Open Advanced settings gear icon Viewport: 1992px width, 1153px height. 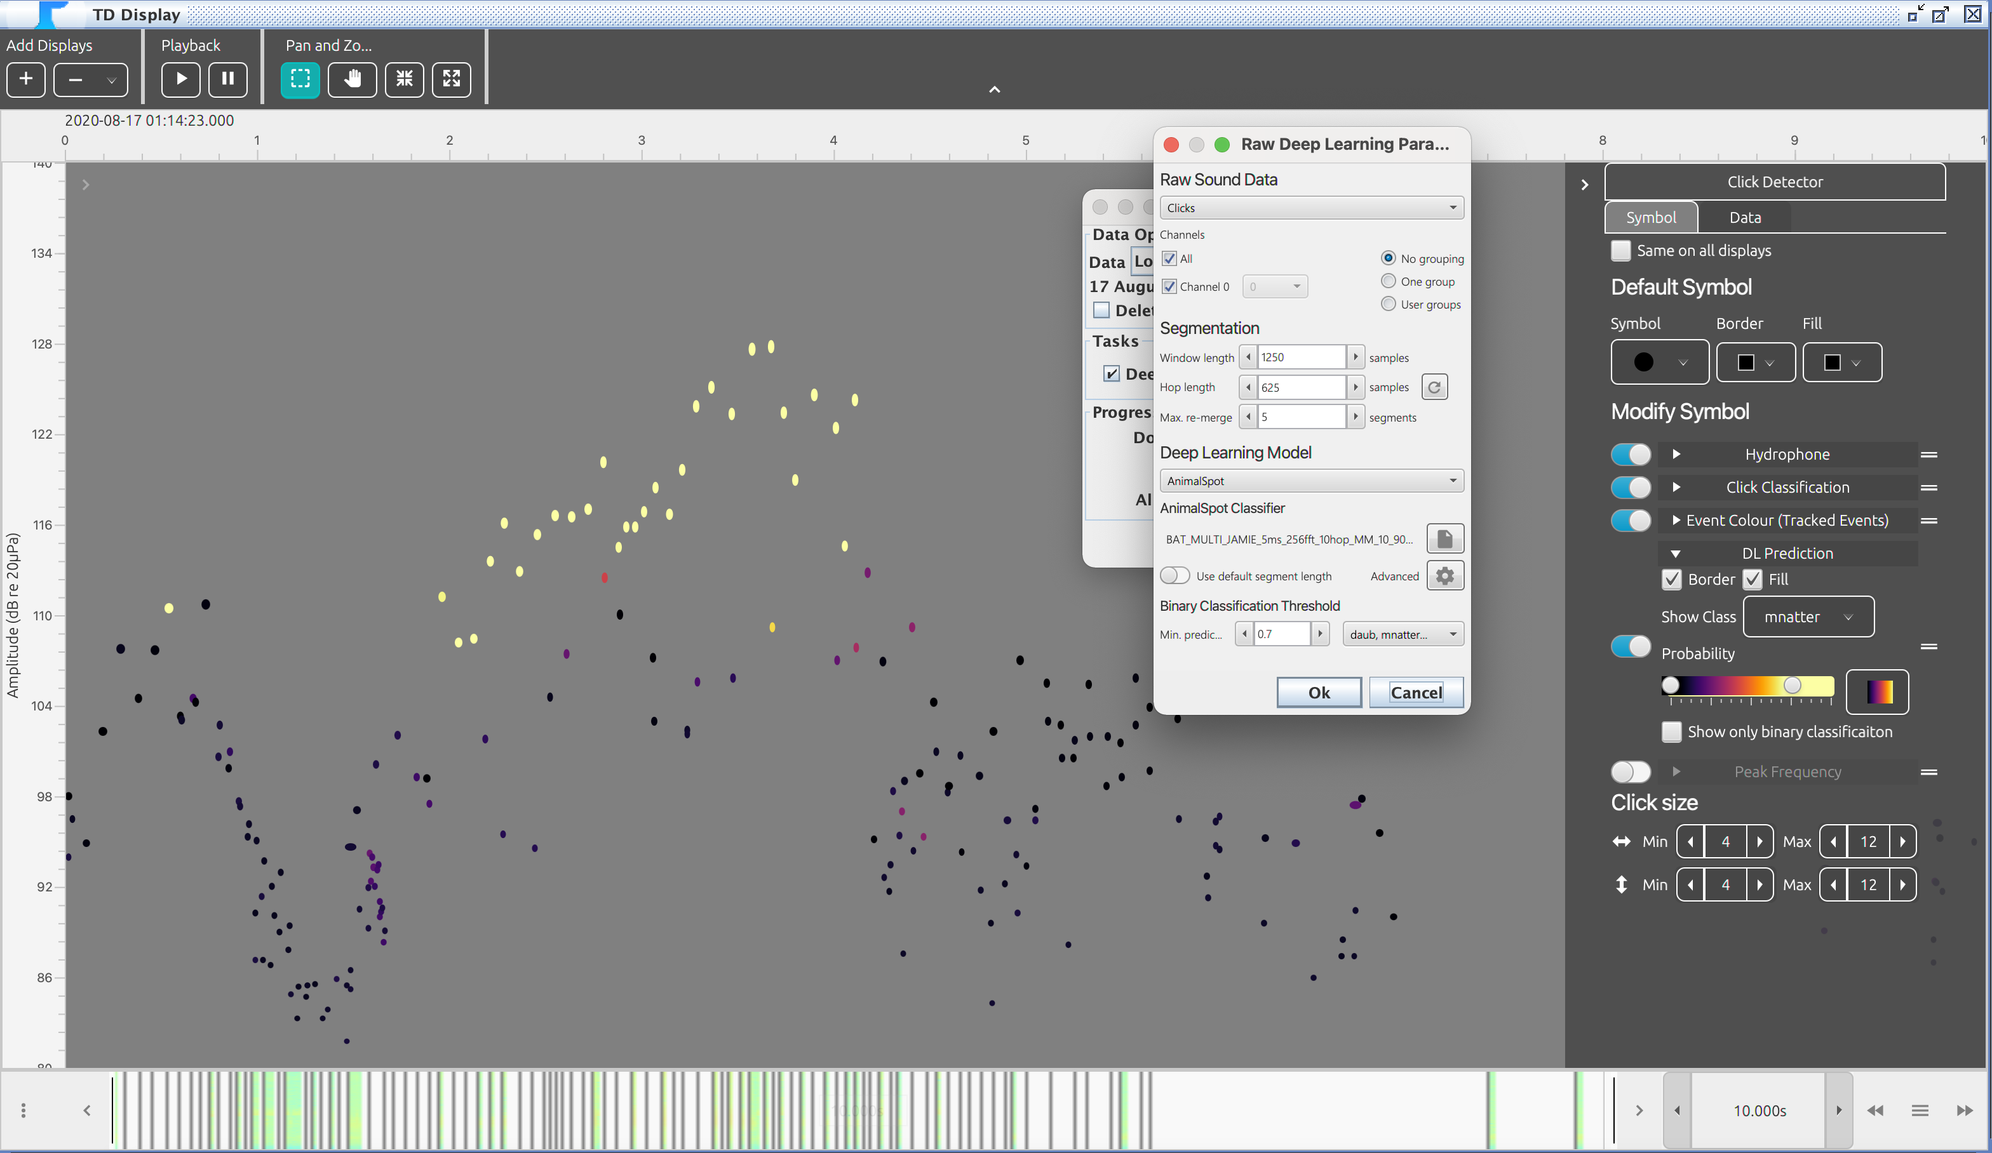click(1444, 576)
